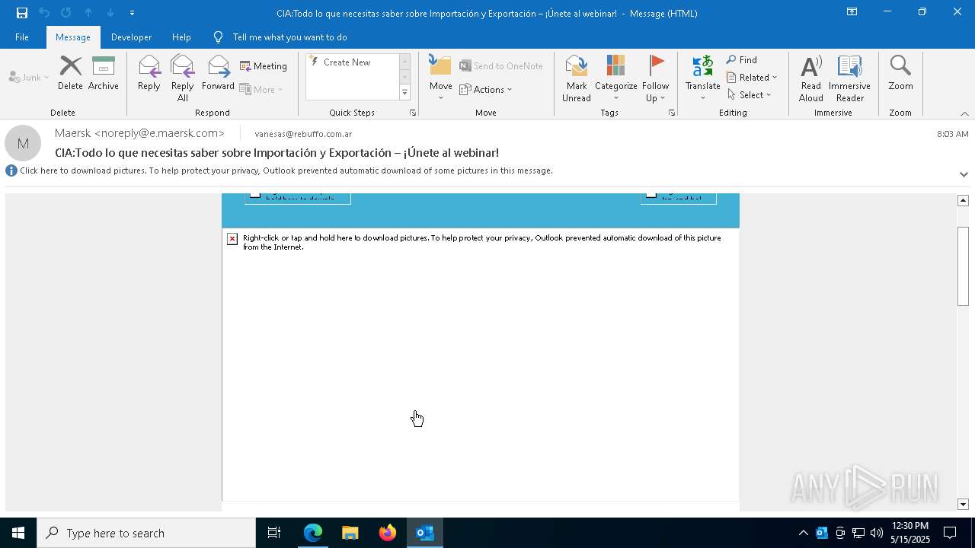
Task: Open the Junk dropdown
Action: pos(29,78)
